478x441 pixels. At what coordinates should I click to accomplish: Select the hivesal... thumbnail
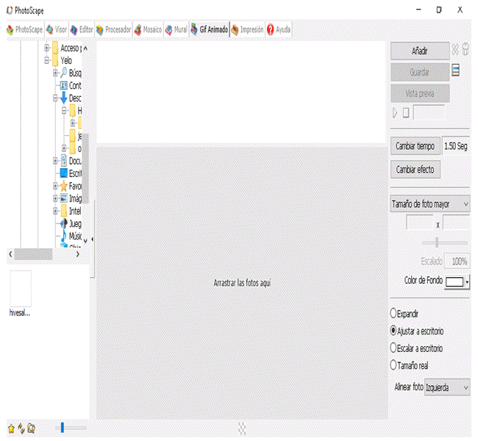tap(20, 293)
